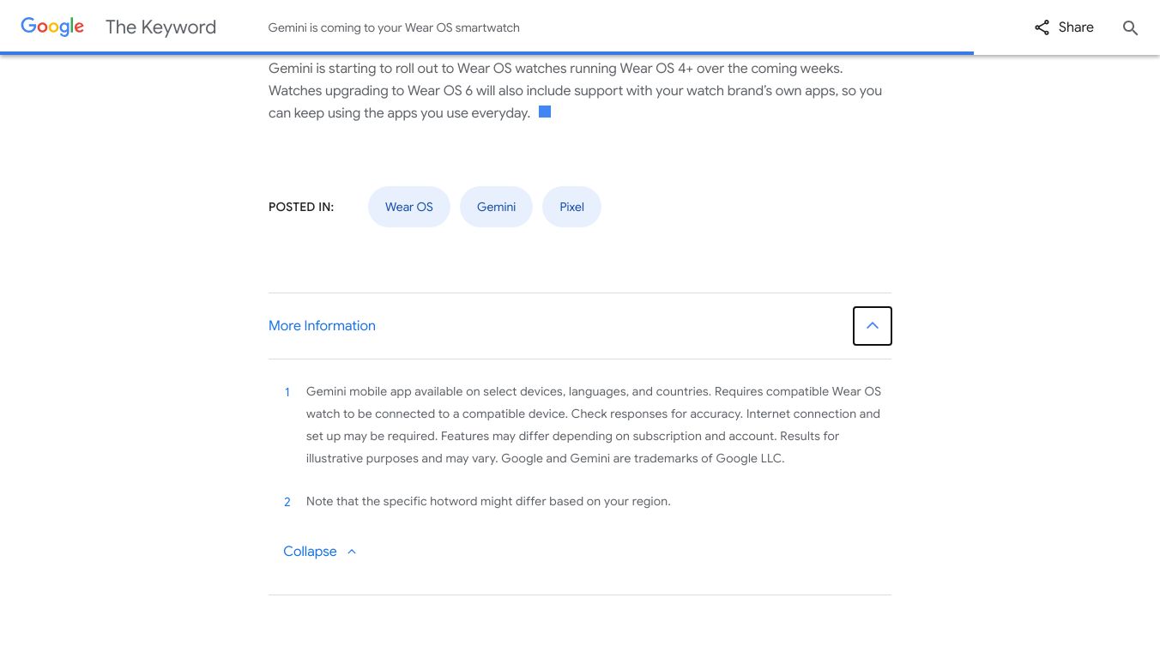Select the Wear OS topic tag

[x=408, y=207]
